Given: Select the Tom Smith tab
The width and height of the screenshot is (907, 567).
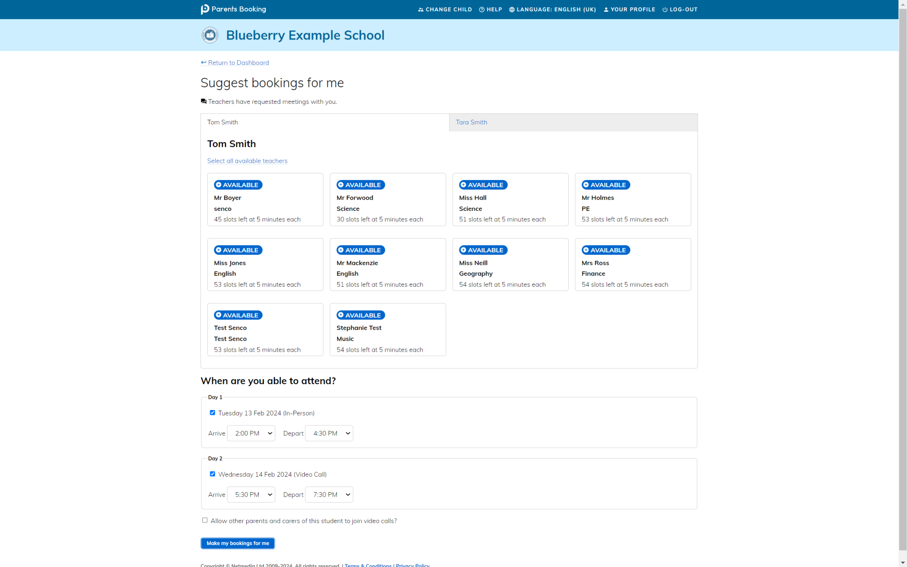Looking at the screenshot, I should click(x=222, y=122).
